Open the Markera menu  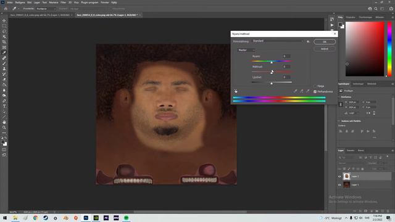(x=54, y=2)
